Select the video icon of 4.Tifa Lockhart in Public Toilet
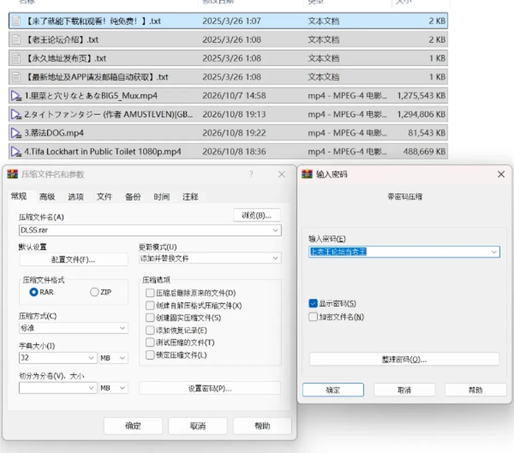This screenshot has width=514, height=453. [16, 152]
